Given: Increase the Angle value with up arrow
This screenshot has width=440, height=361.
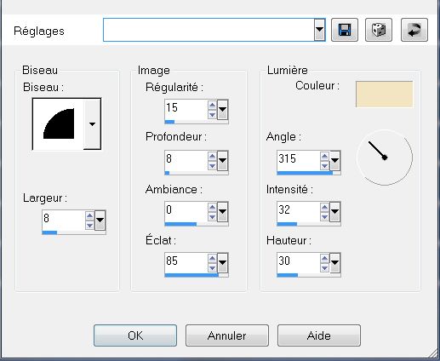Looking at the screenshot, I should click(x=324, y=157).
